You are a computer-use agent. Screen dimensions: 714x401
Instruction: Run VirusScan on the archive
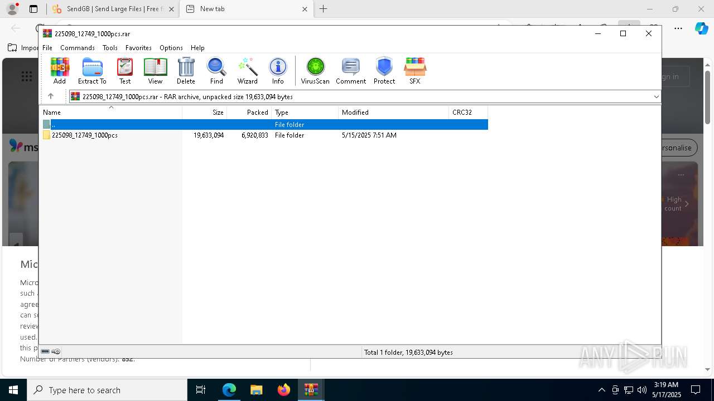[x=315, y=71]
